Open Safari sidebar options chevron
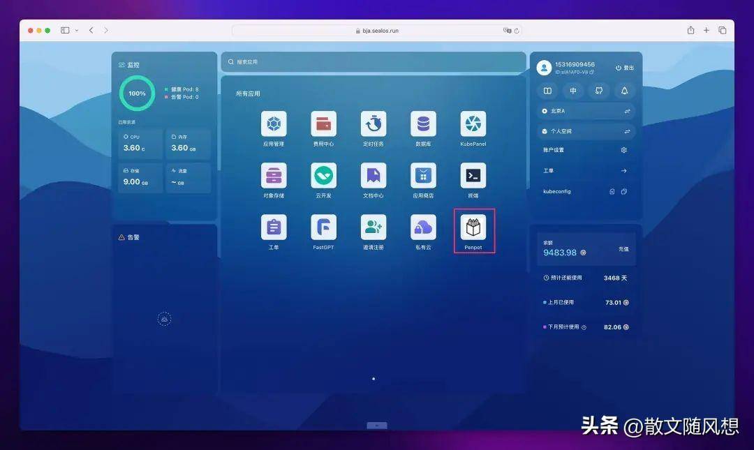 77,30
